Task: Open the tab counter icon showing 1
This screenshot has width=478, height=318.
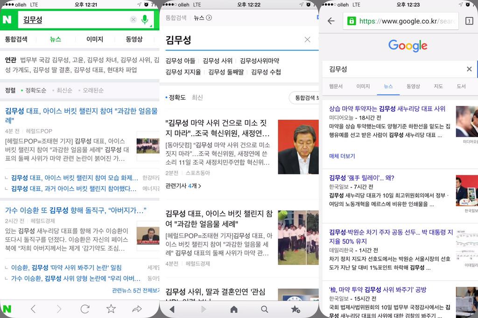Action: [x=469, y=21]
